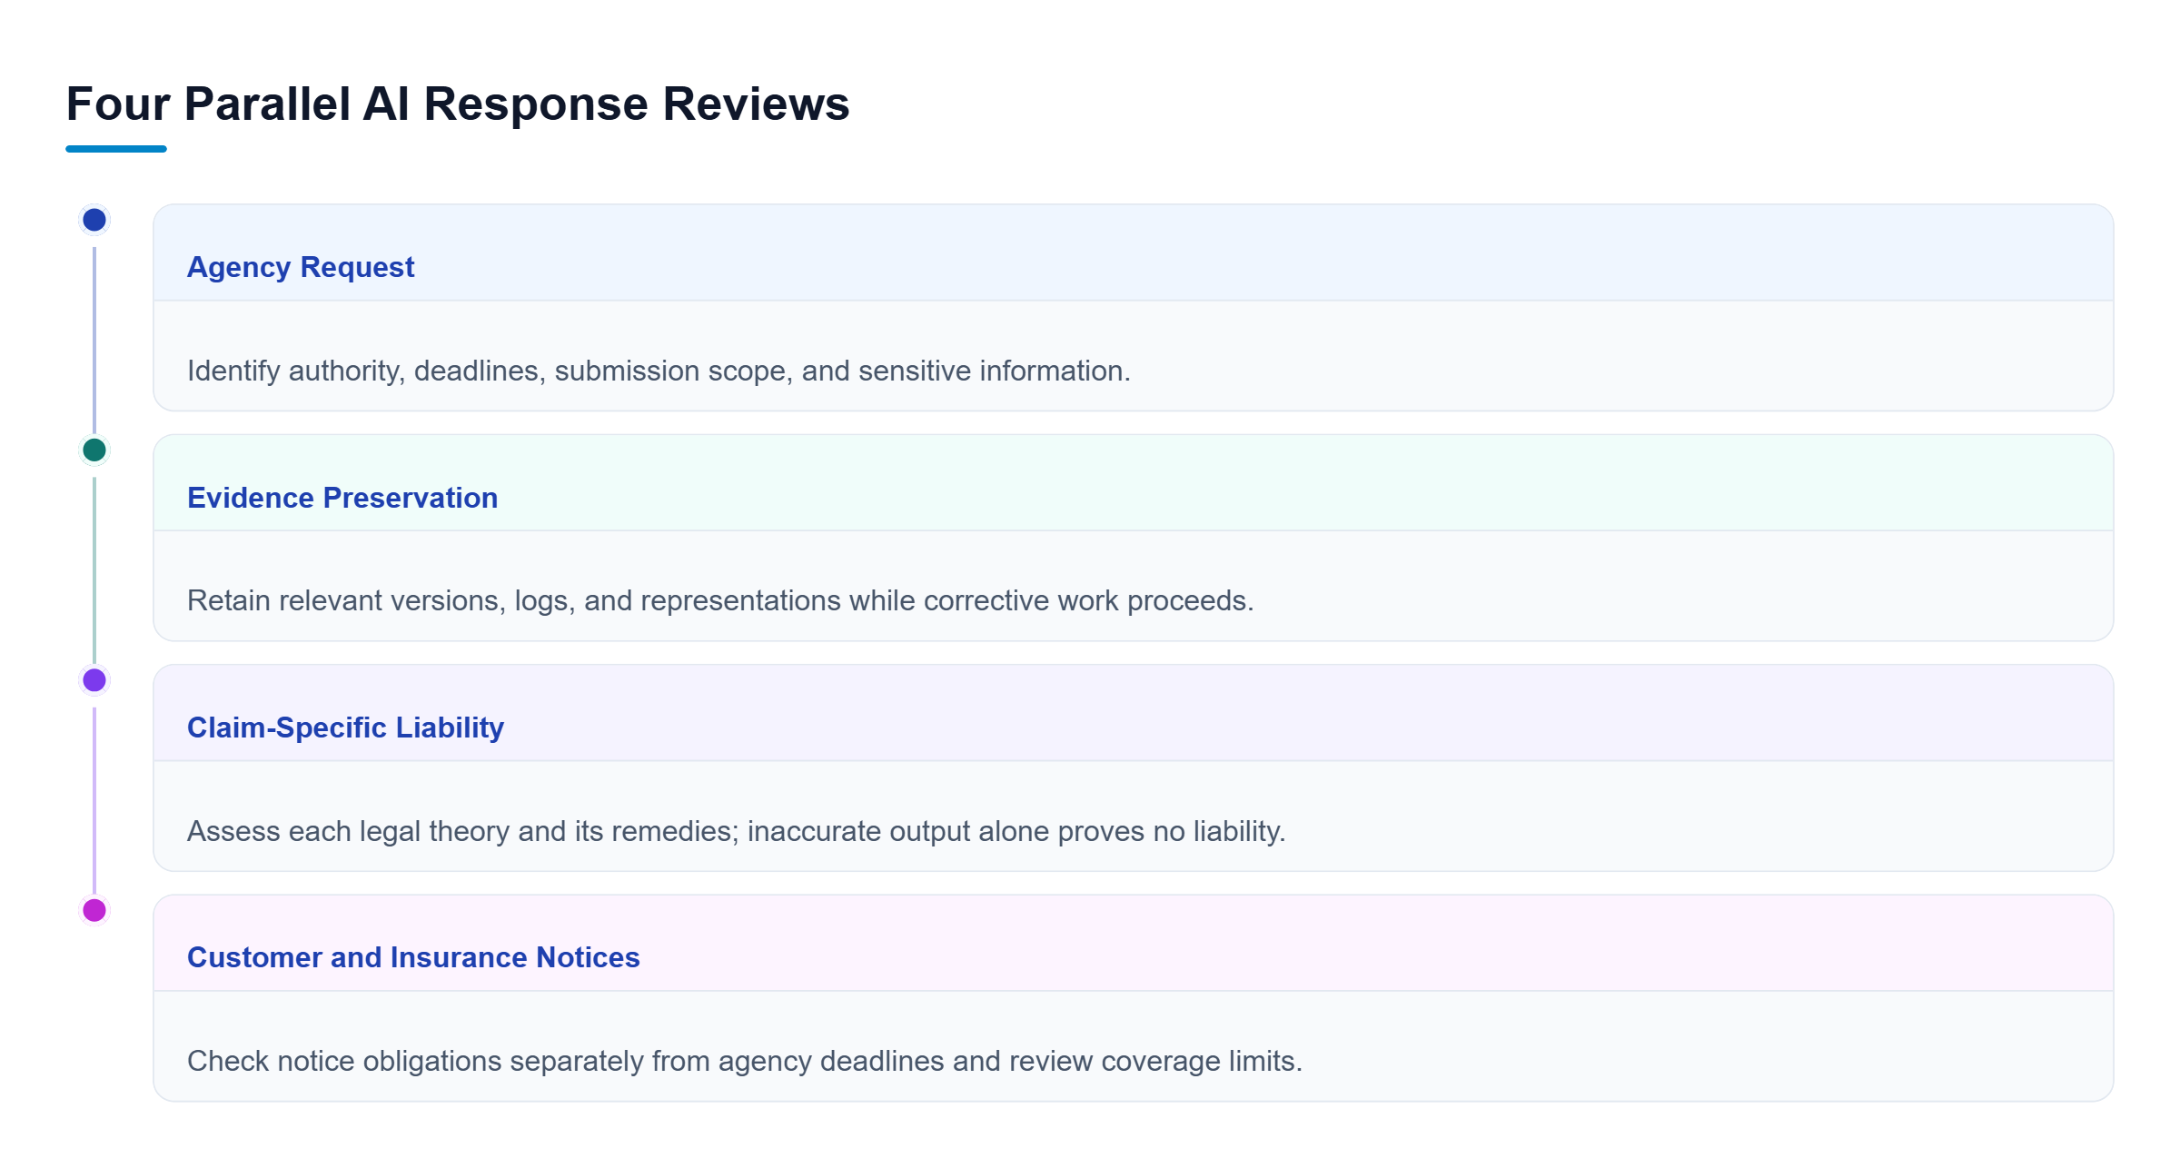Select the Evidence Preservation heading
Image resolution: width=2180 pixels, height=1168 pixels.
[342, 498]
